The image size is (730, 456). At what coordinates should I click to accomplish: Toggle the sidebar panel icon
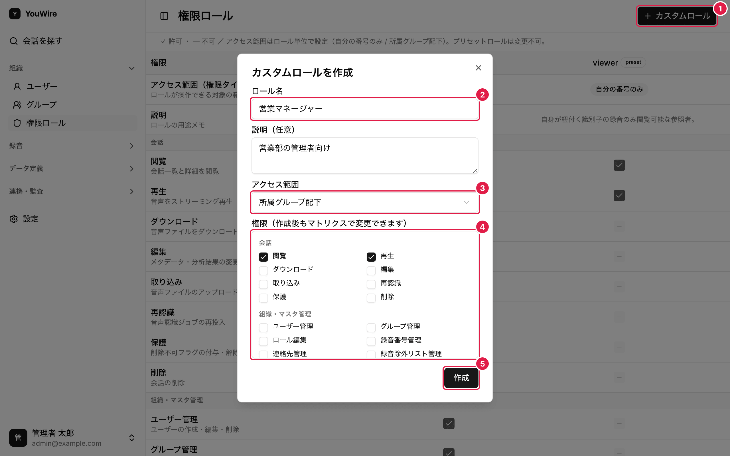(164, 16)
